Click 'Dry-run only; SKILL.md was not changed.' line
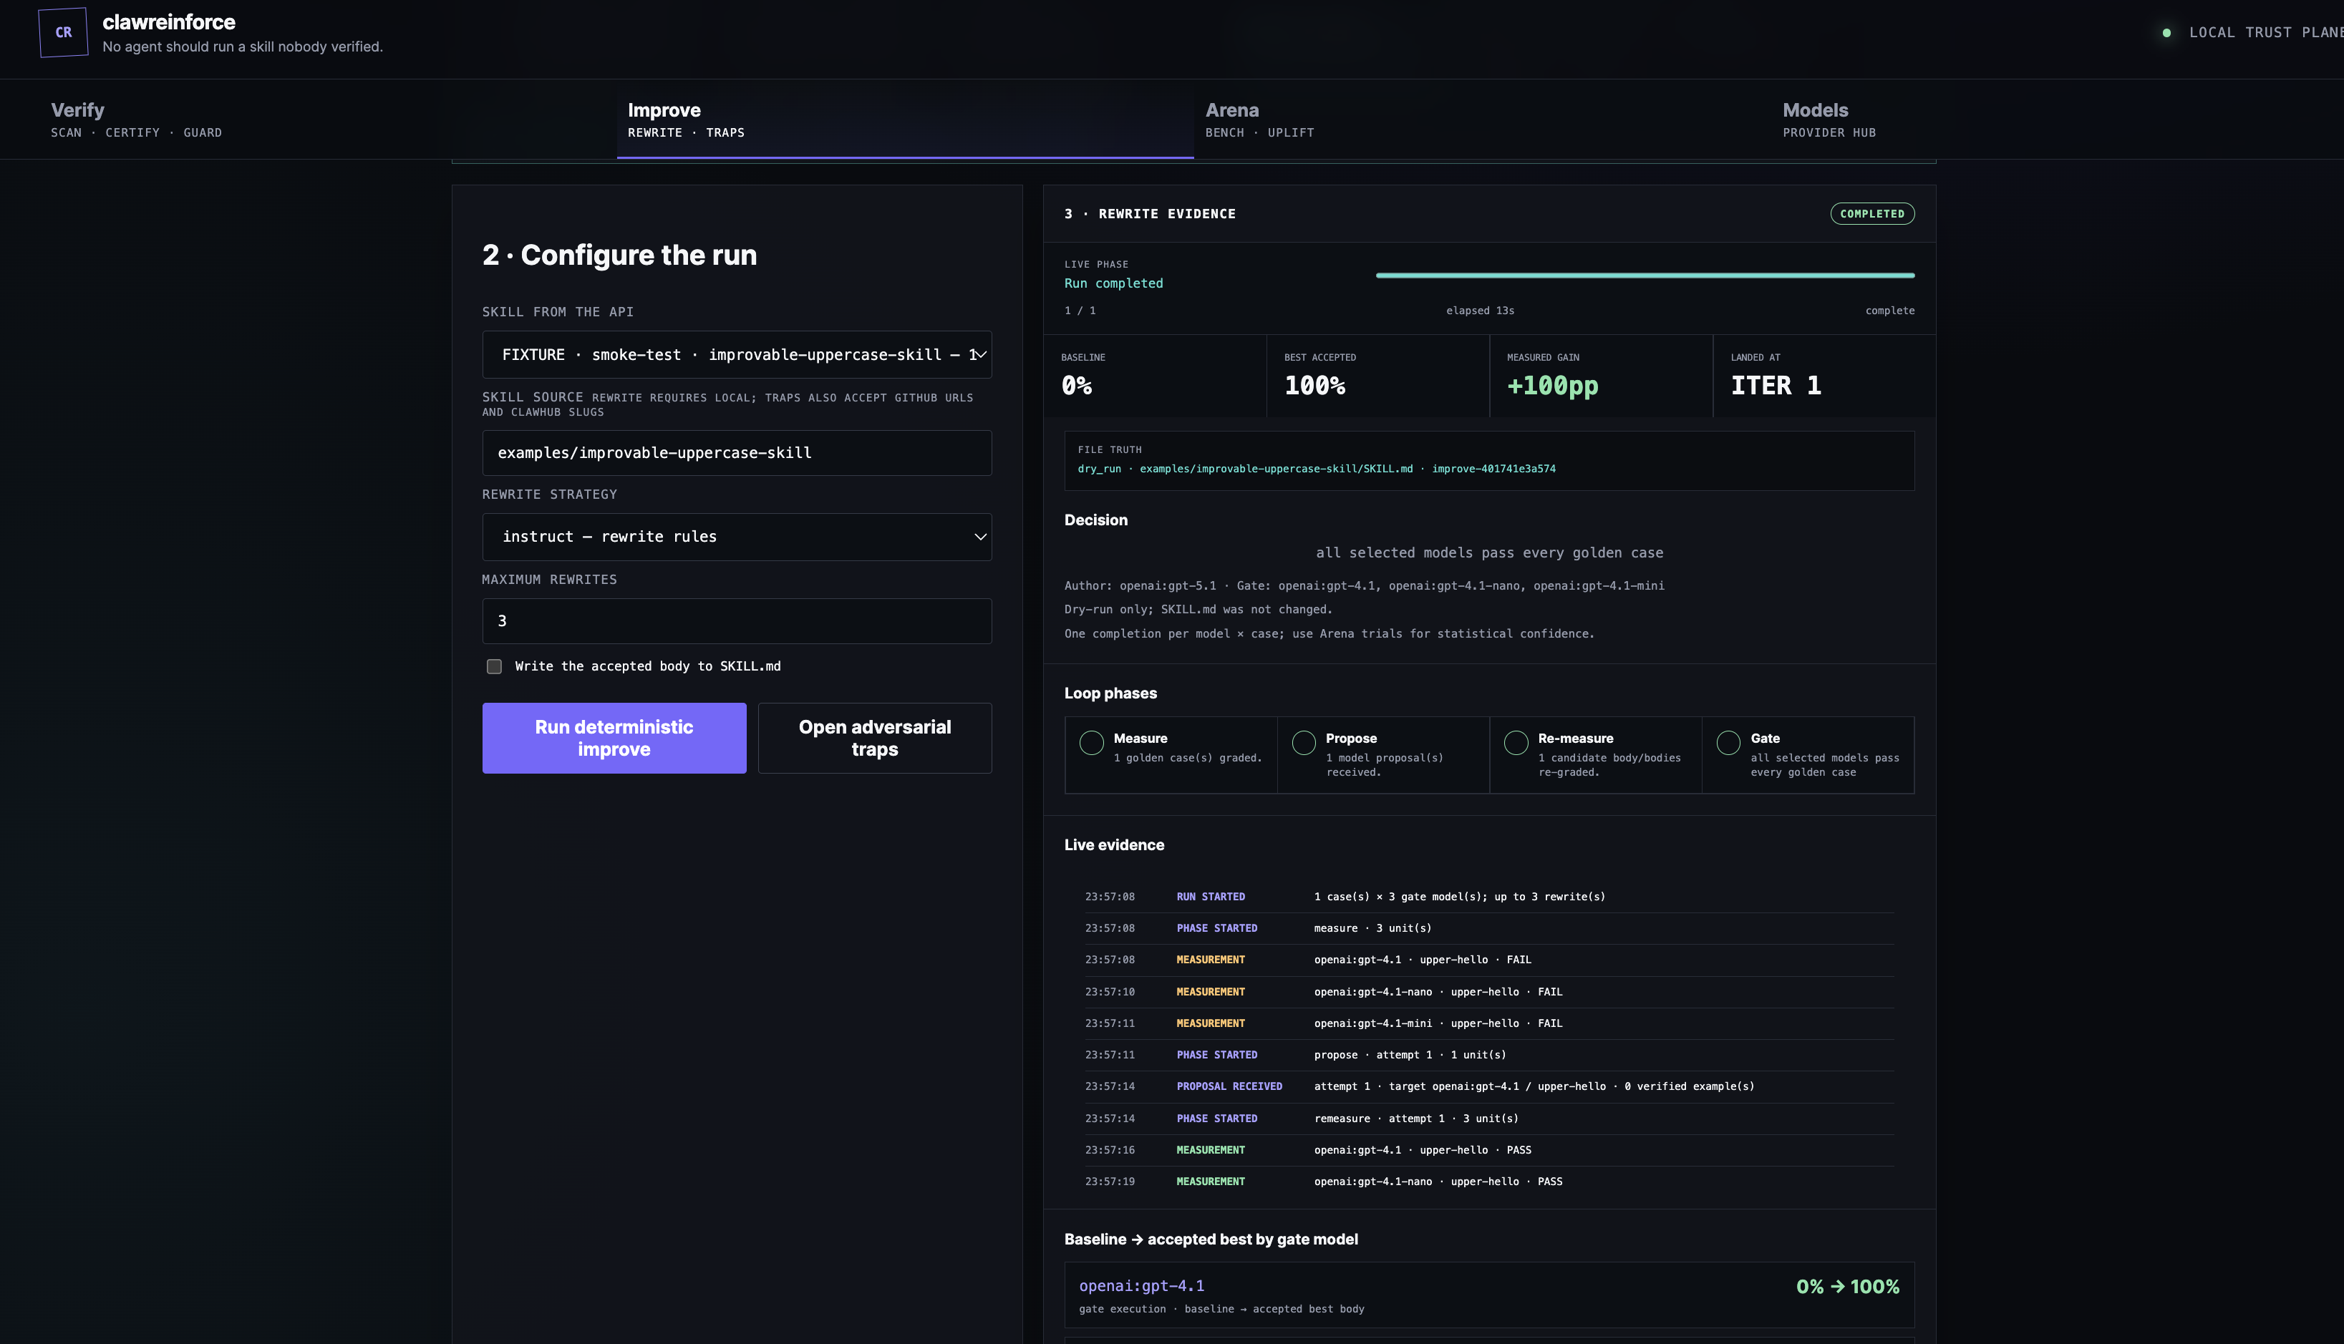Viewport: 2344px width, 1344px height. 1198,609
